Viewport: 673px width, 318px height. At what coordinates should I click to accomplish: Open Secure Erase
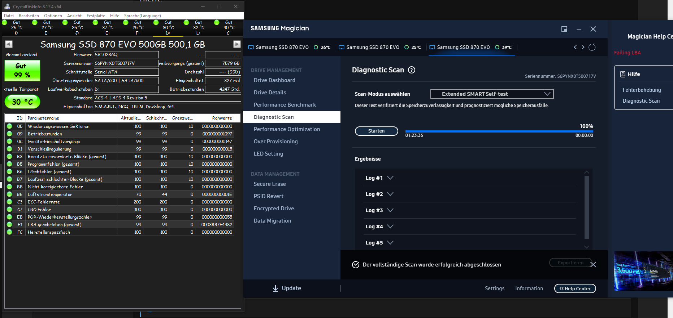tap(270, 184)
